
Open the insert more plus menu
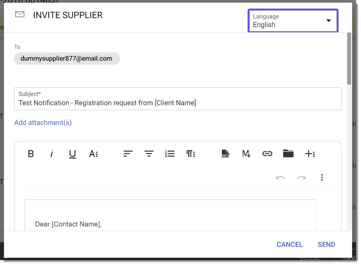coord(310,154)
